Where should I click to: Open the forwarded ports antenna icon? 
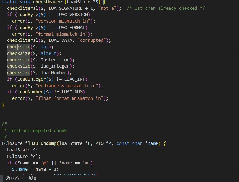tap(31, 178)
